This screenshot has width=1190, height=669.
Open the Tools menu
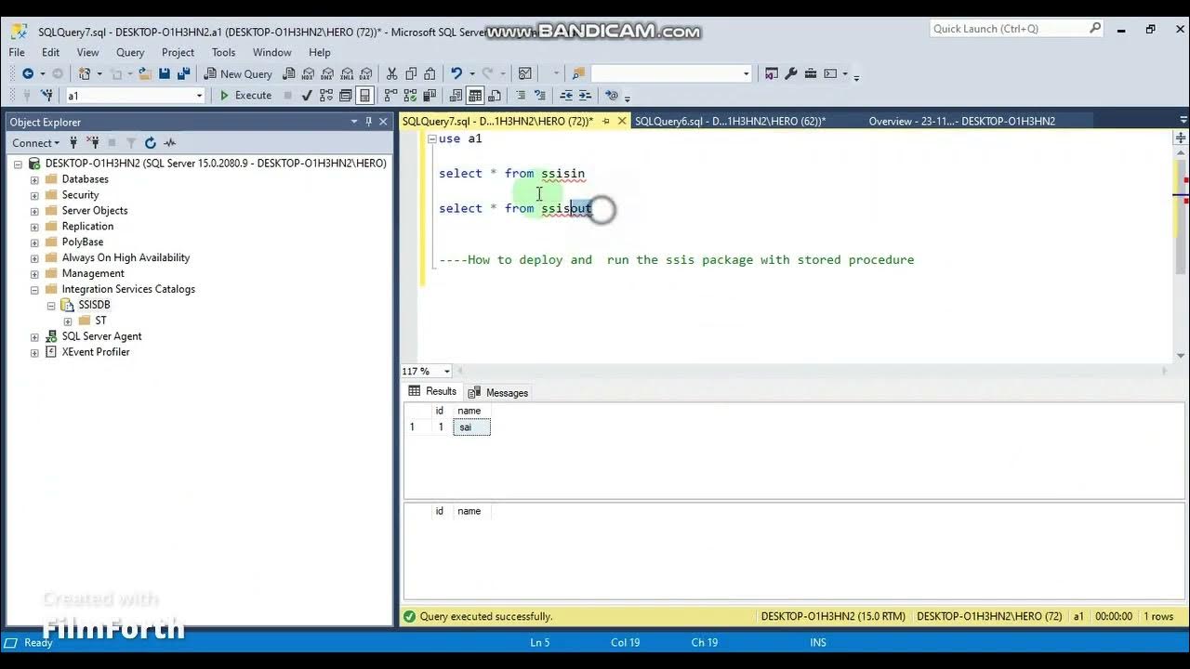[223, 52]
